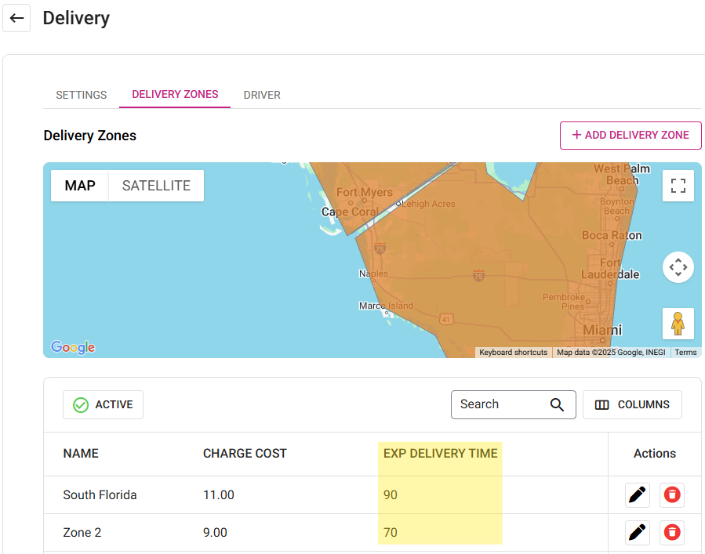This screenshot has width=705, height=554.
Task: Edit the South Florida zone with pencil icon
Action: pyautogui.click(x=638, y=495)
